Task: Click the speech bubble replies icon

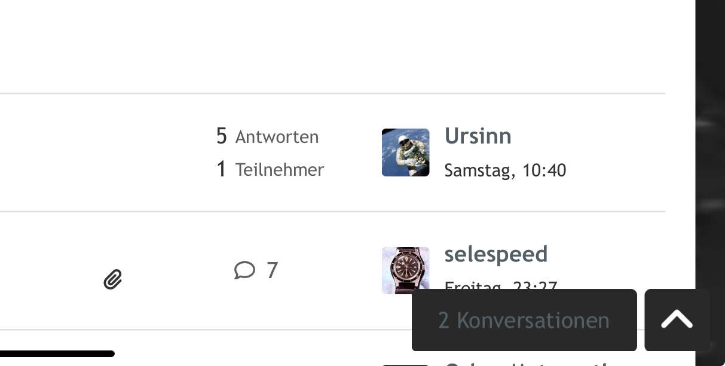Action: click(x=244, y=270)
